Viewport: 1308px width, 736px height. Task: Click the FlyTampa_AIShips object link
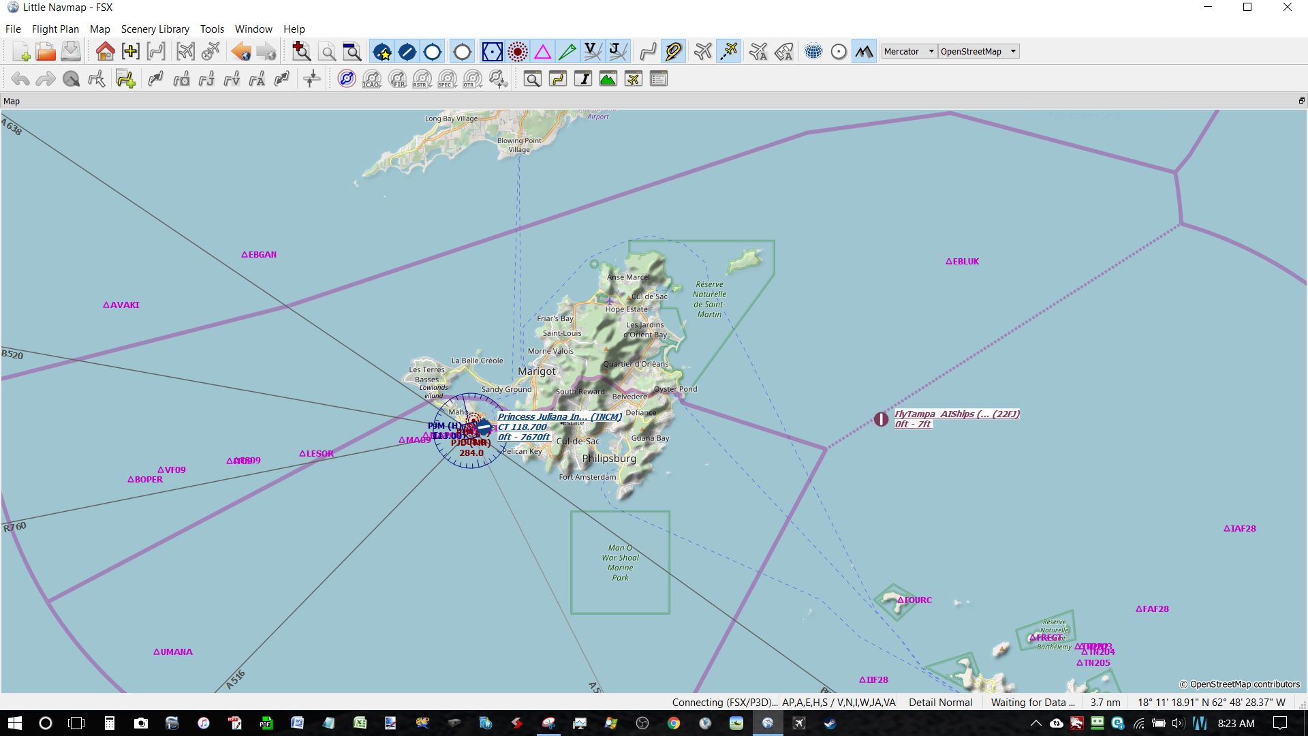[956, 414]
